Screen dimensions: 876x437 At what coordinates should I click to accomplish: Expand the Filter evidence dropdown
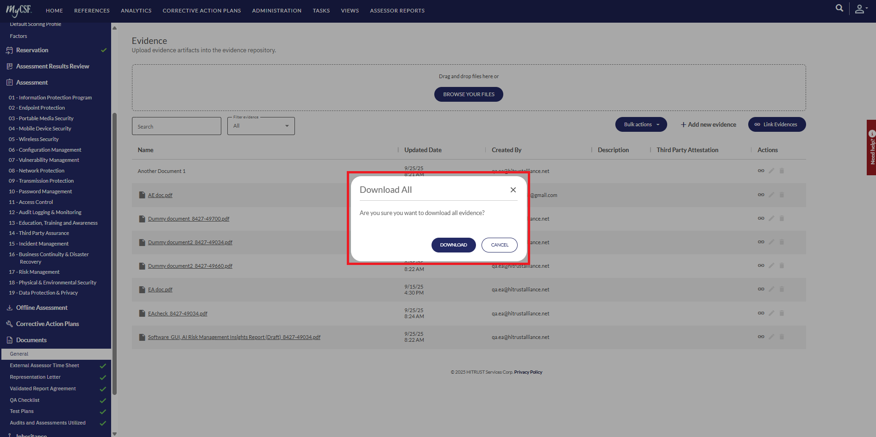point(261,126)
